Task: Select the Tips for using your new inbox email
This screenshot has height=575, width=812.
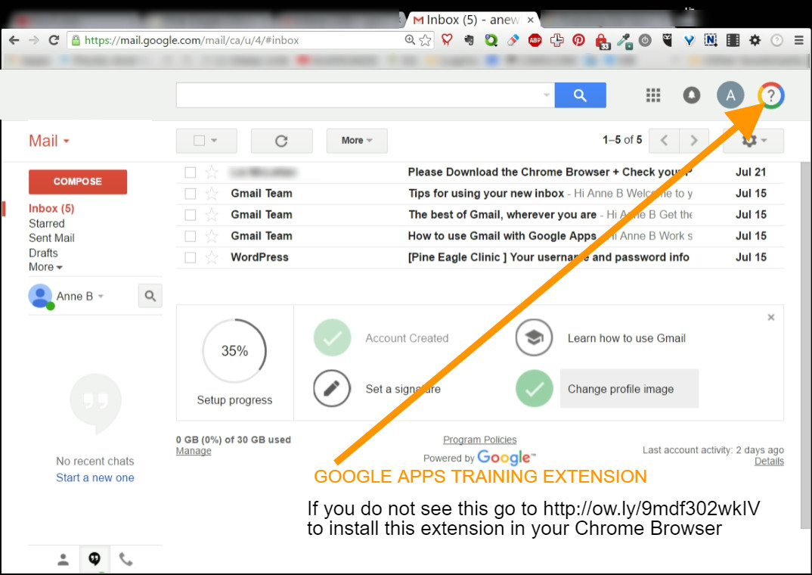Action: tap(191, 194)
